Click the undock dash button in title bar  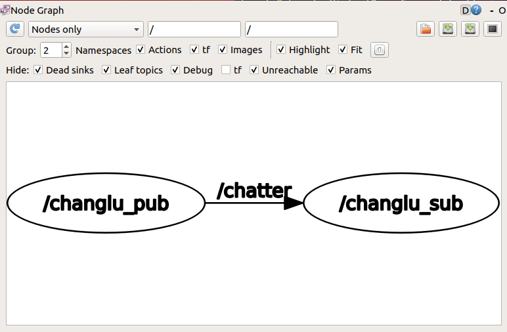[492, 11]
